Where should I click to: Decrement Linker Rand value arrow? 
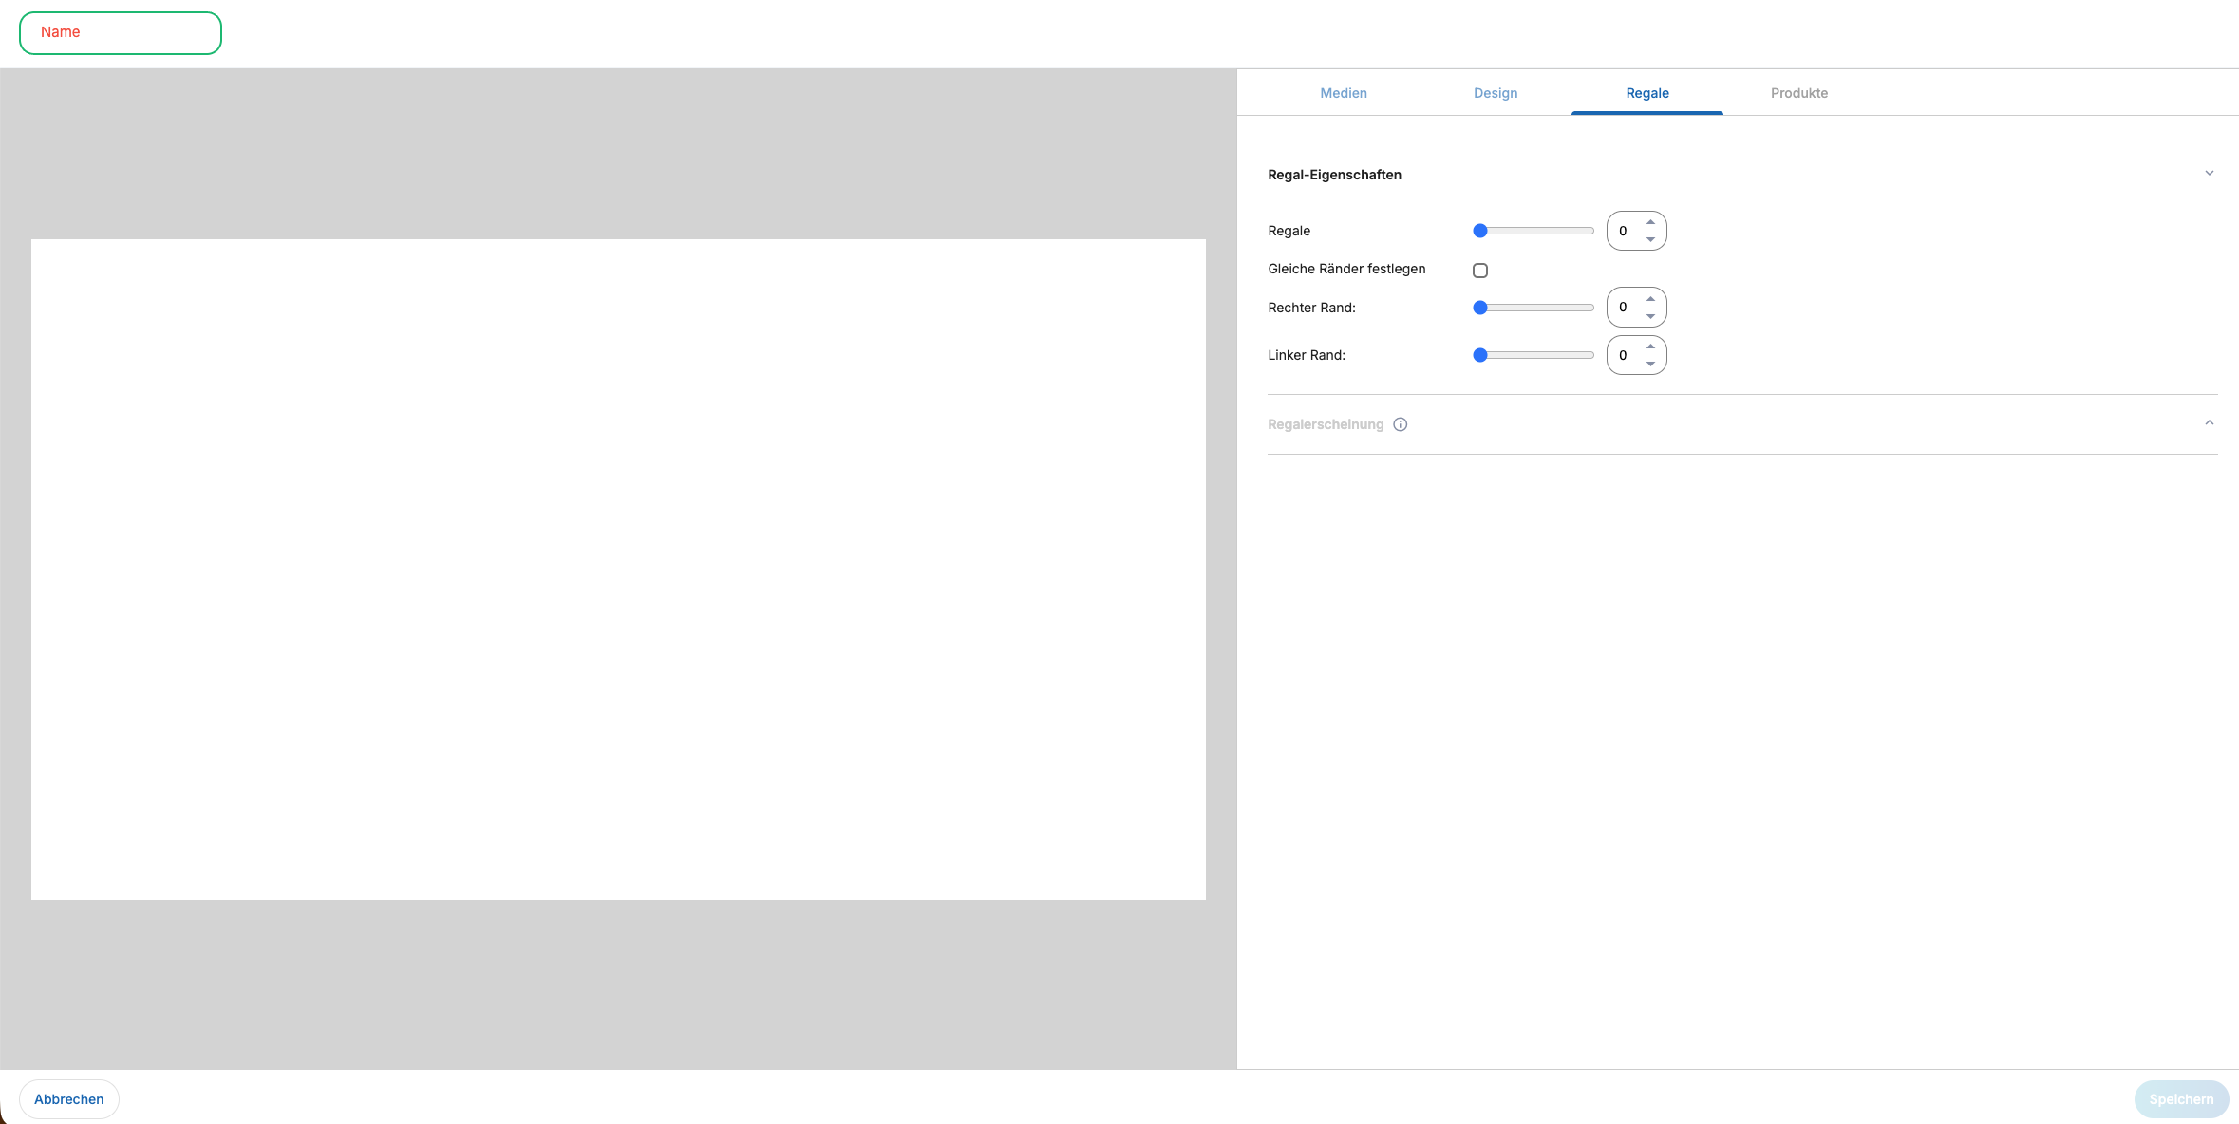(1650, 364)
